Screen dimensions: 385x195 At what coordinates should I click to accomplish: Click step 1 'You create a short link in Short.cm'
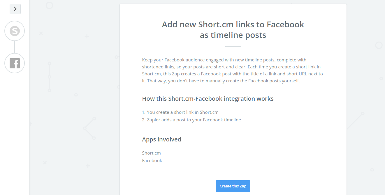tap(180, 112)
